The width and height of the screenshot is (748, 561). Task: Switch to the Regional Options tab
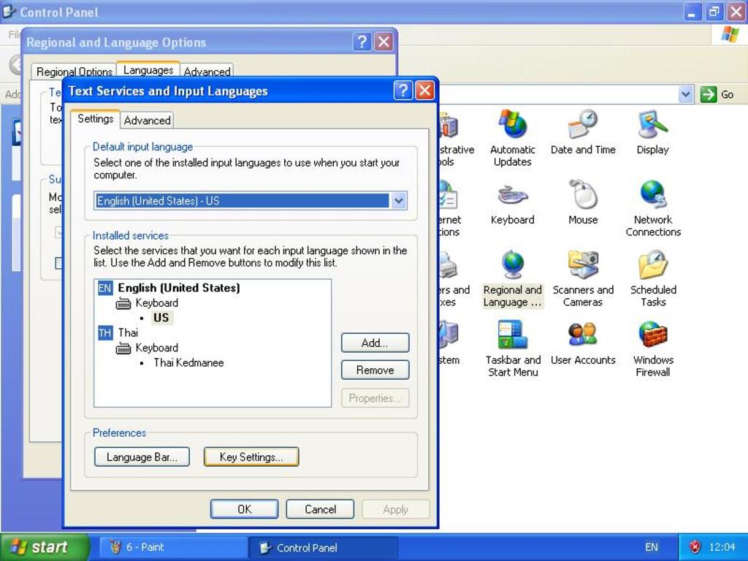click(x=73, y=72)
